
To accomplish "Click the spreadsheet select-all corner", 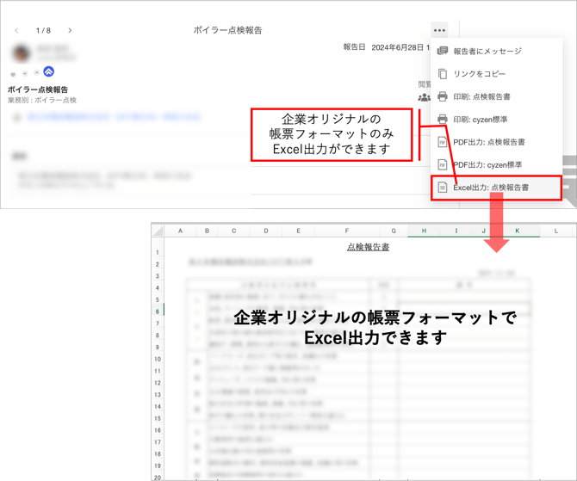I will [x=158, y=231].
